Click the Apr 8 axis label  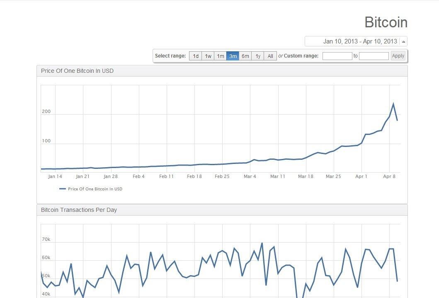click(x=390, y=176)
